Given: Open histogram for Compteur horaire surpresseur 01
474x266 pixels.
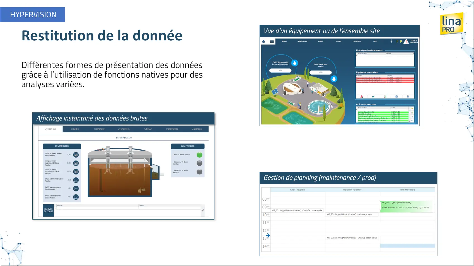Looking at the screenshot, I should point(76,163).
